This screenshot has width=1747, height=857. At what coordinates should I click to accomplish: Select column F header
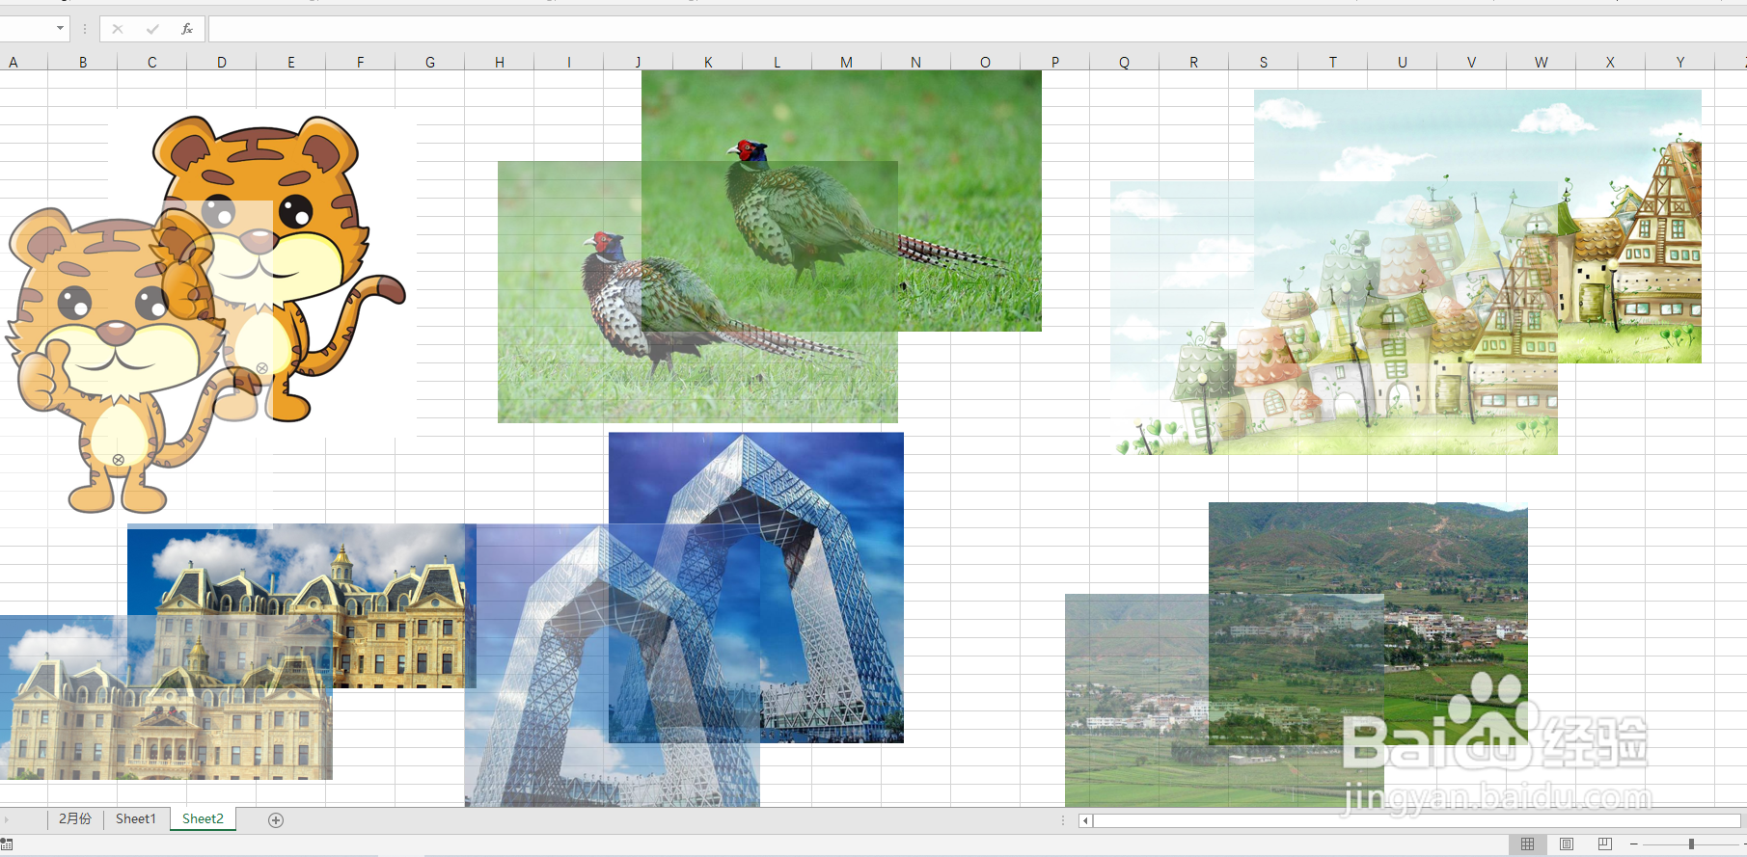tap(361, 62)
